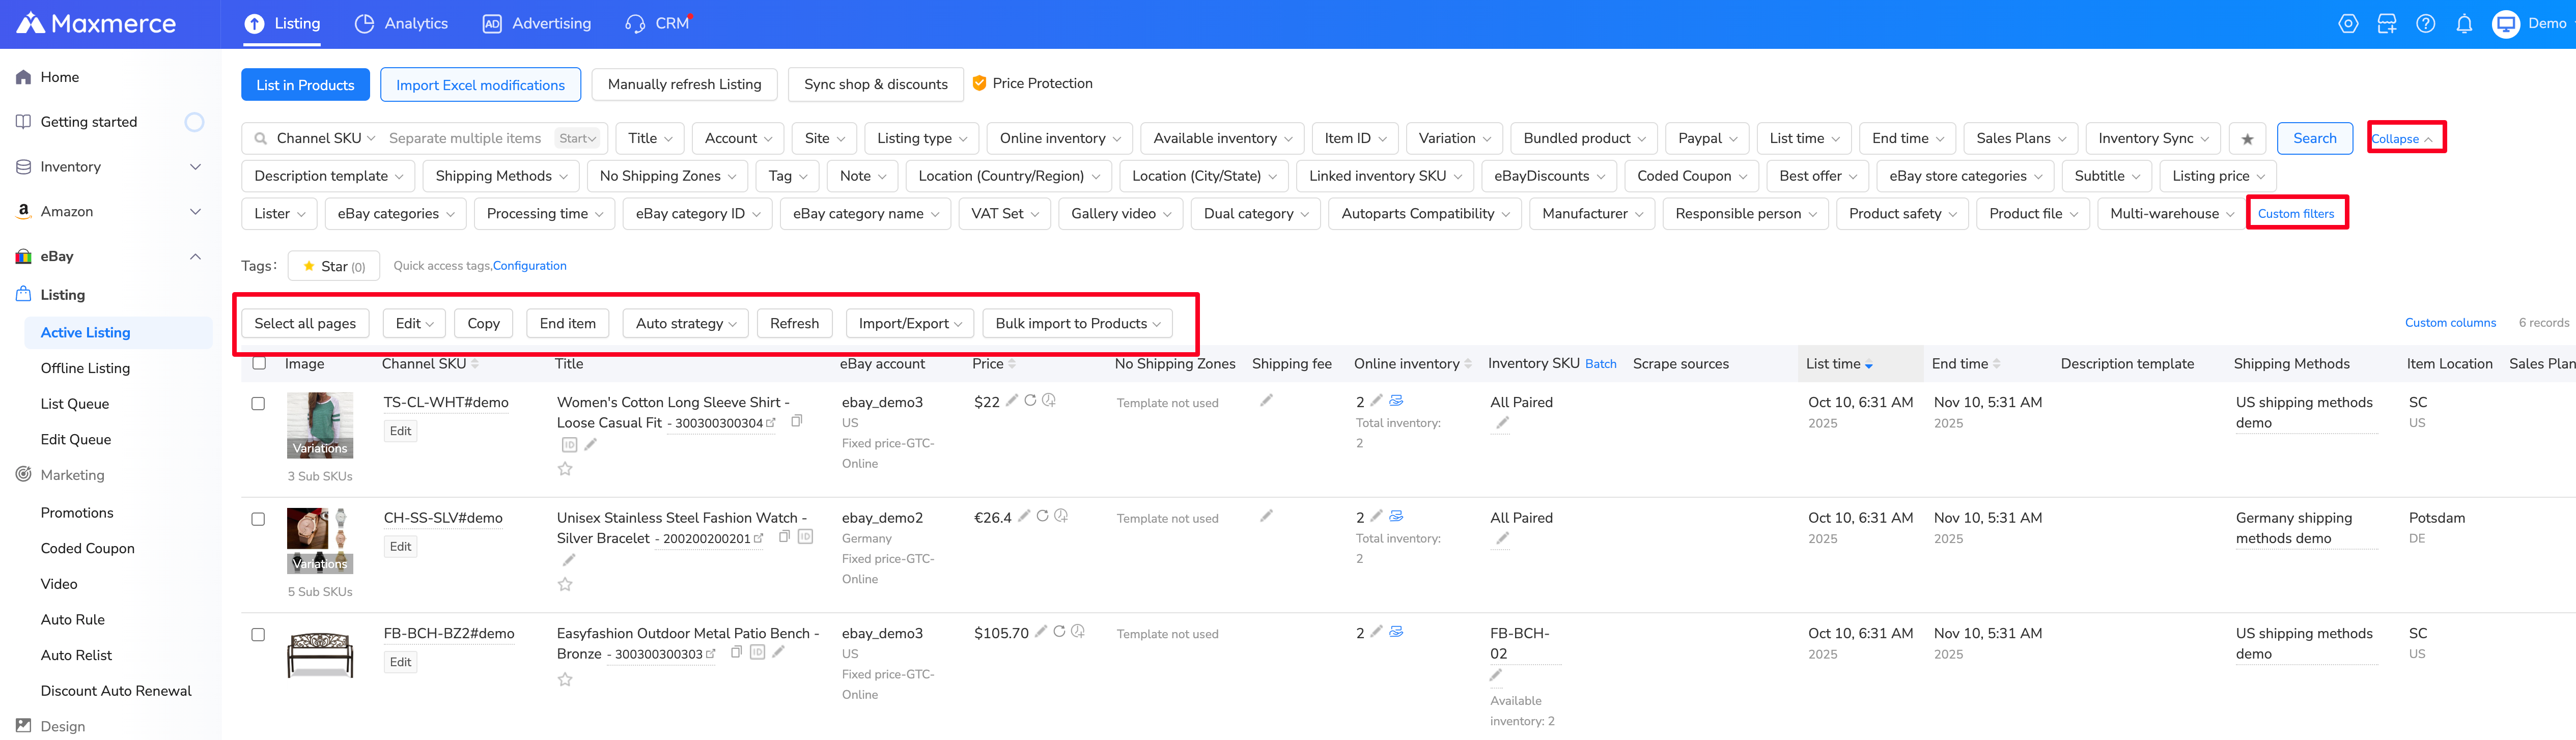Click the star favorite filter button

[2247, 139]
